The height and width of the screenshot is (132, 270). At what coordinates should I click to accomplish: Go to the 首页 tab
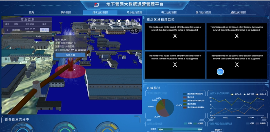click(x=31, y=12)
